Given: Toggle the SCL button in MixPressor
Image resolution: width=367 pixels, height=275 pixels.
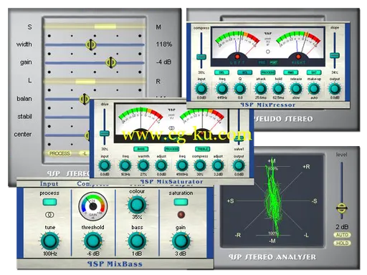Looking at the screenshot, I should 244,72.
